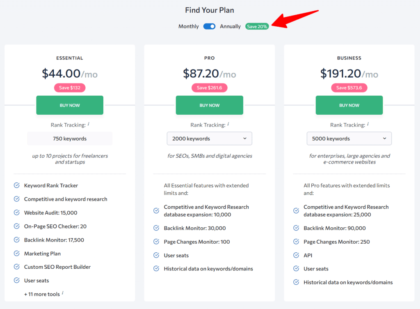Click BUY NOW under the Essential plan

click(69, 105)
